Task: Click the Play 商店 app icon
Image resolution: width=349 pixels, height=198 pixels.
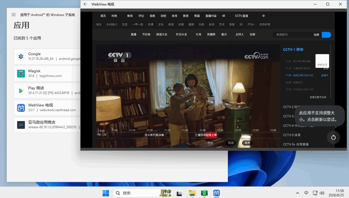Action: click(x=21, y=91)
